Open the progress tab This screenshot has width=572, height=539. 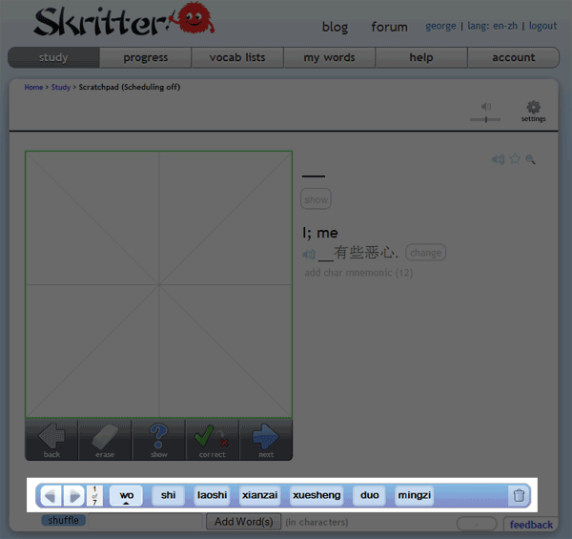click(x=145, y=57)
